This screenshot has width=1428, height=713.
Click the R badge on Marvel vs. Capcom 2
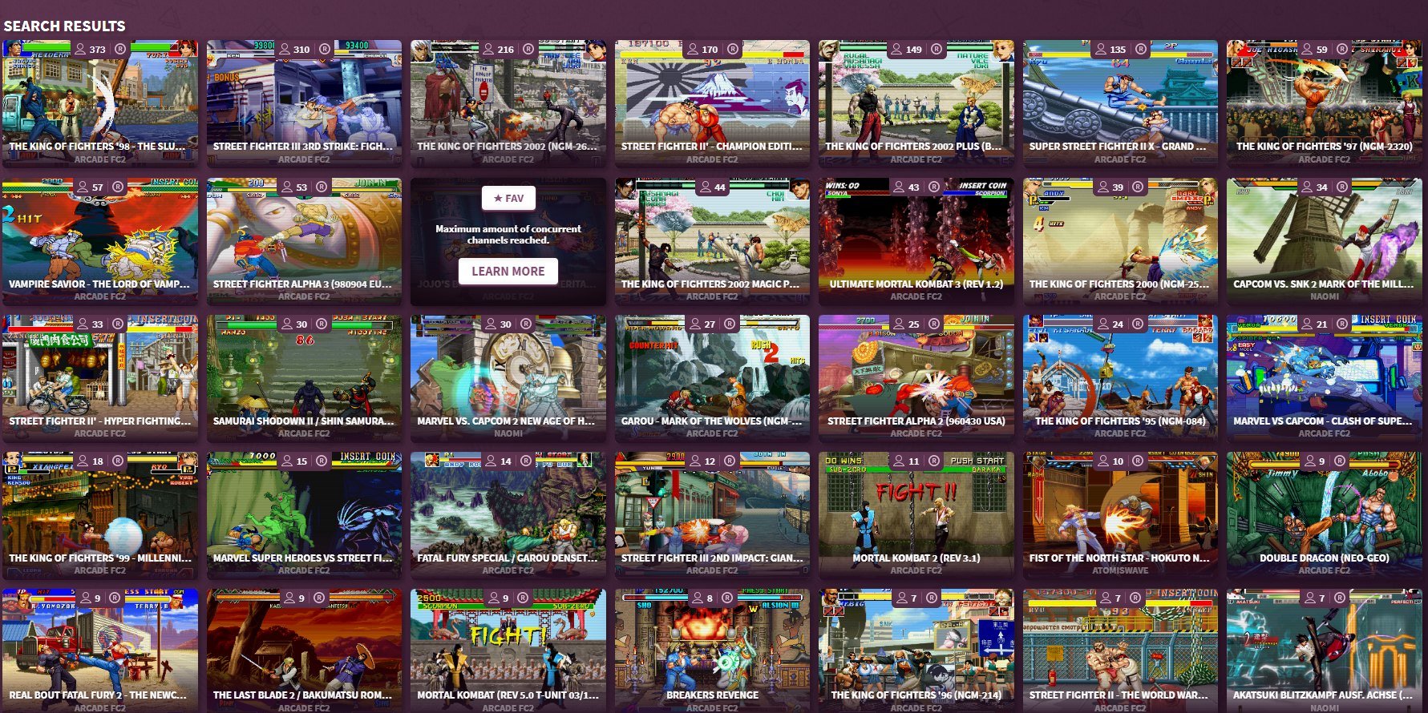click(x=526, y=324)
